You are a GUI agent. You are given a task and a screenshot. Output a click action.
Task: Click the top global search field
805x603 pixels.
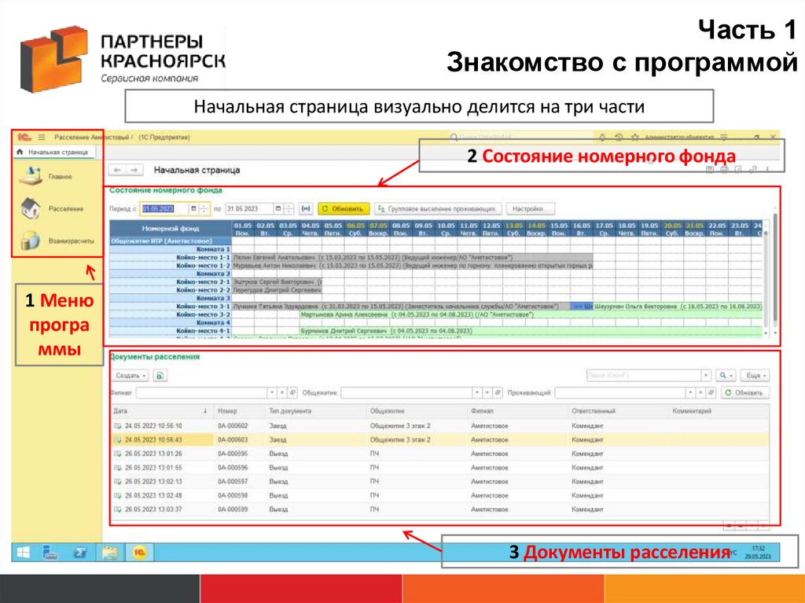(520, 137)
